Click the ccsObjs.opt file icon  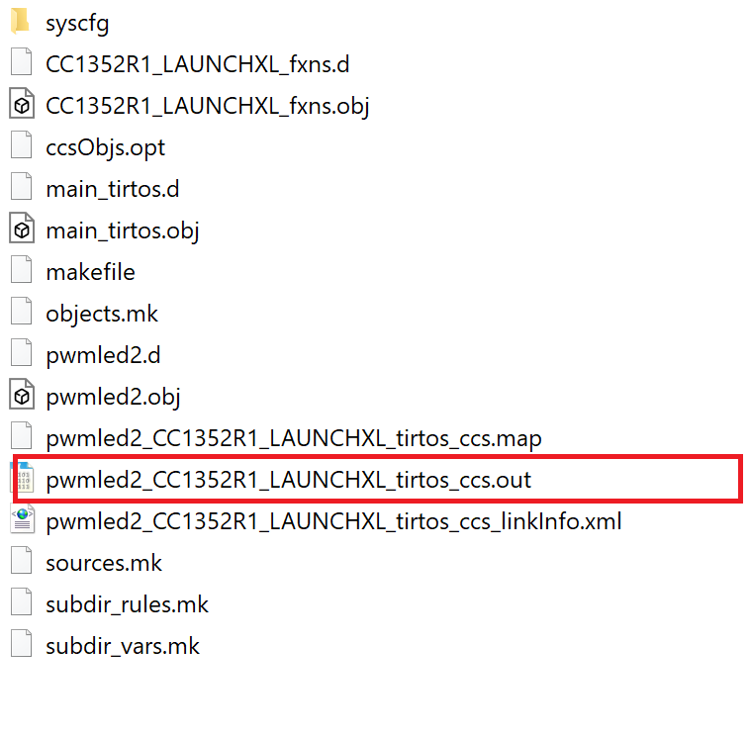[x=21, y=146]
